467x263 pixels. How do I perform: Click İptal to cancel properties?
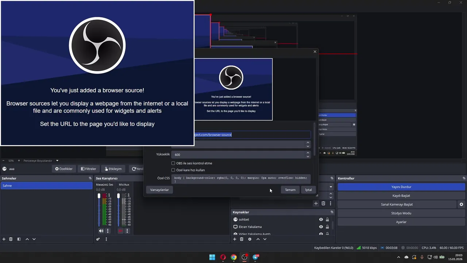point(309,190)
